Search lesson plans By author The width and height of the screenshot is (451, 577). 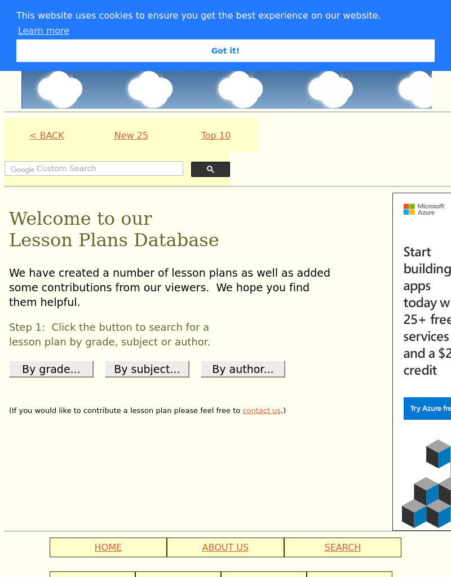(x=243, y=369)
